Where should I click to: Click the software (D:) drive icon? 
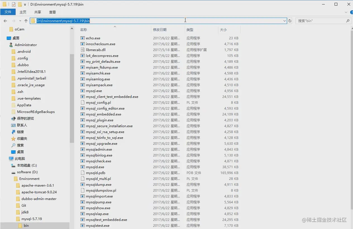click(x=13, y=172)
